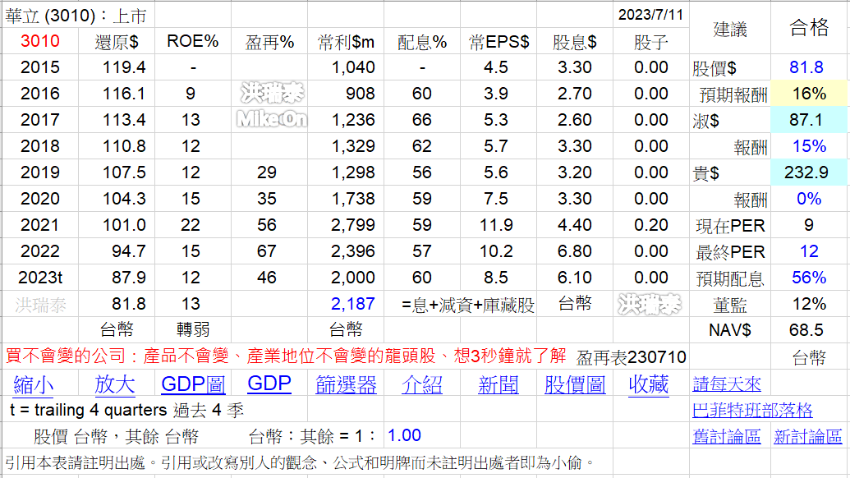The image size is (850, 478).
Task: Click the blue 0% return value
Action: (809, 199)
